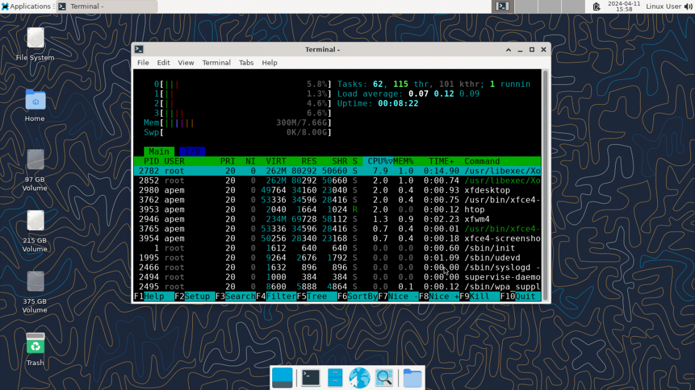Select the /sbin/udevd process row
This screenshot has height=390, width=695.
pos(337,257)
